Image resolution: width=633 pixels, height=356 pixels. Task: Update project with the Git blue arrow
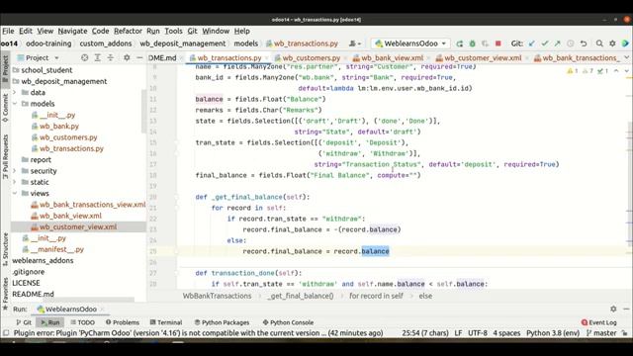point(532,44)
